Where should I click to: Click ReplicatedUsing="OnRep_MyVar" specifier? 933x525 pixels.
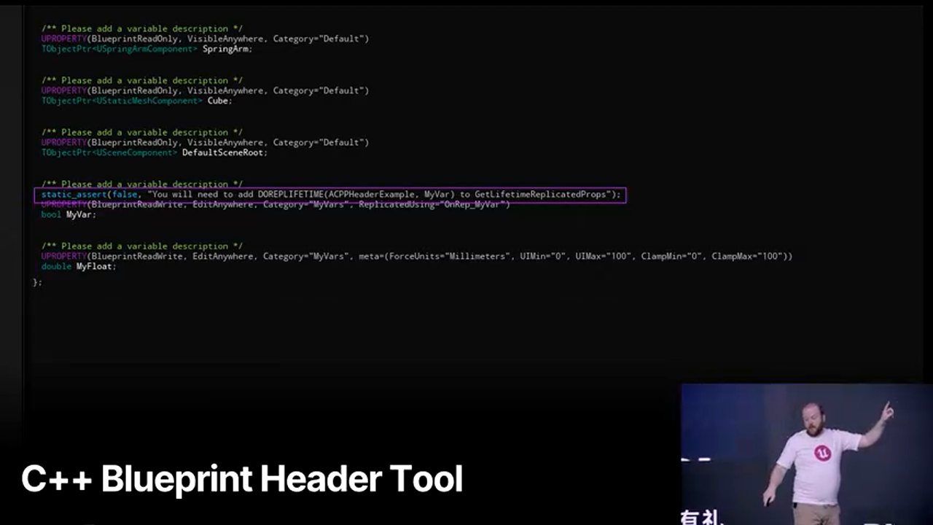(x=433, y=205)
